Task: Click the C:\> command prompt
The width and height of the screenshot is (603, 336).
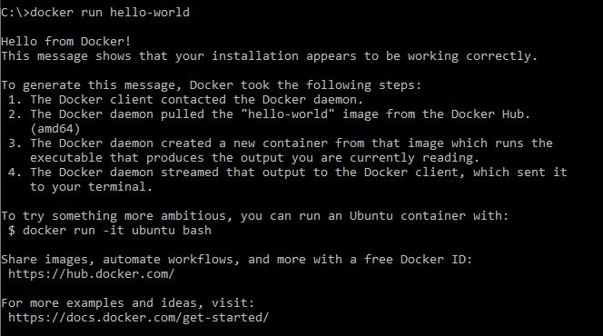Action: 15,13
